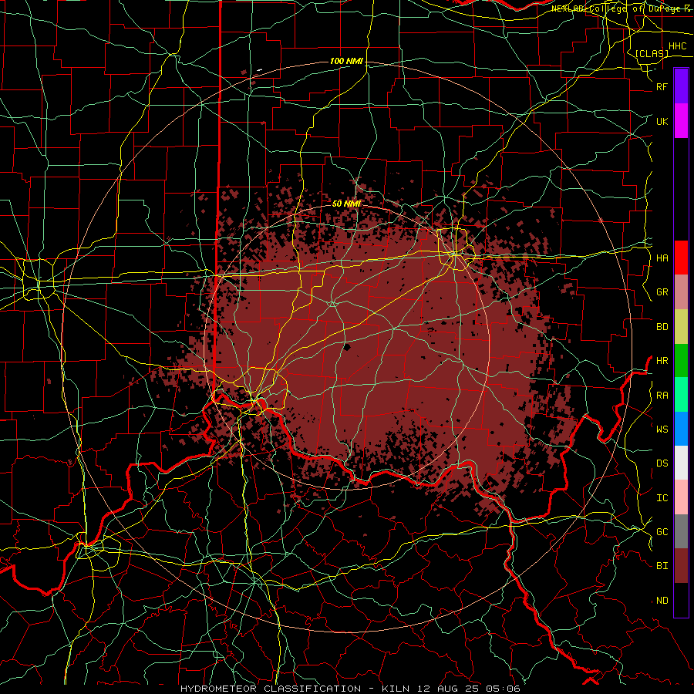
Task: Click the "HHC" product code text
Action: [678, 46]
